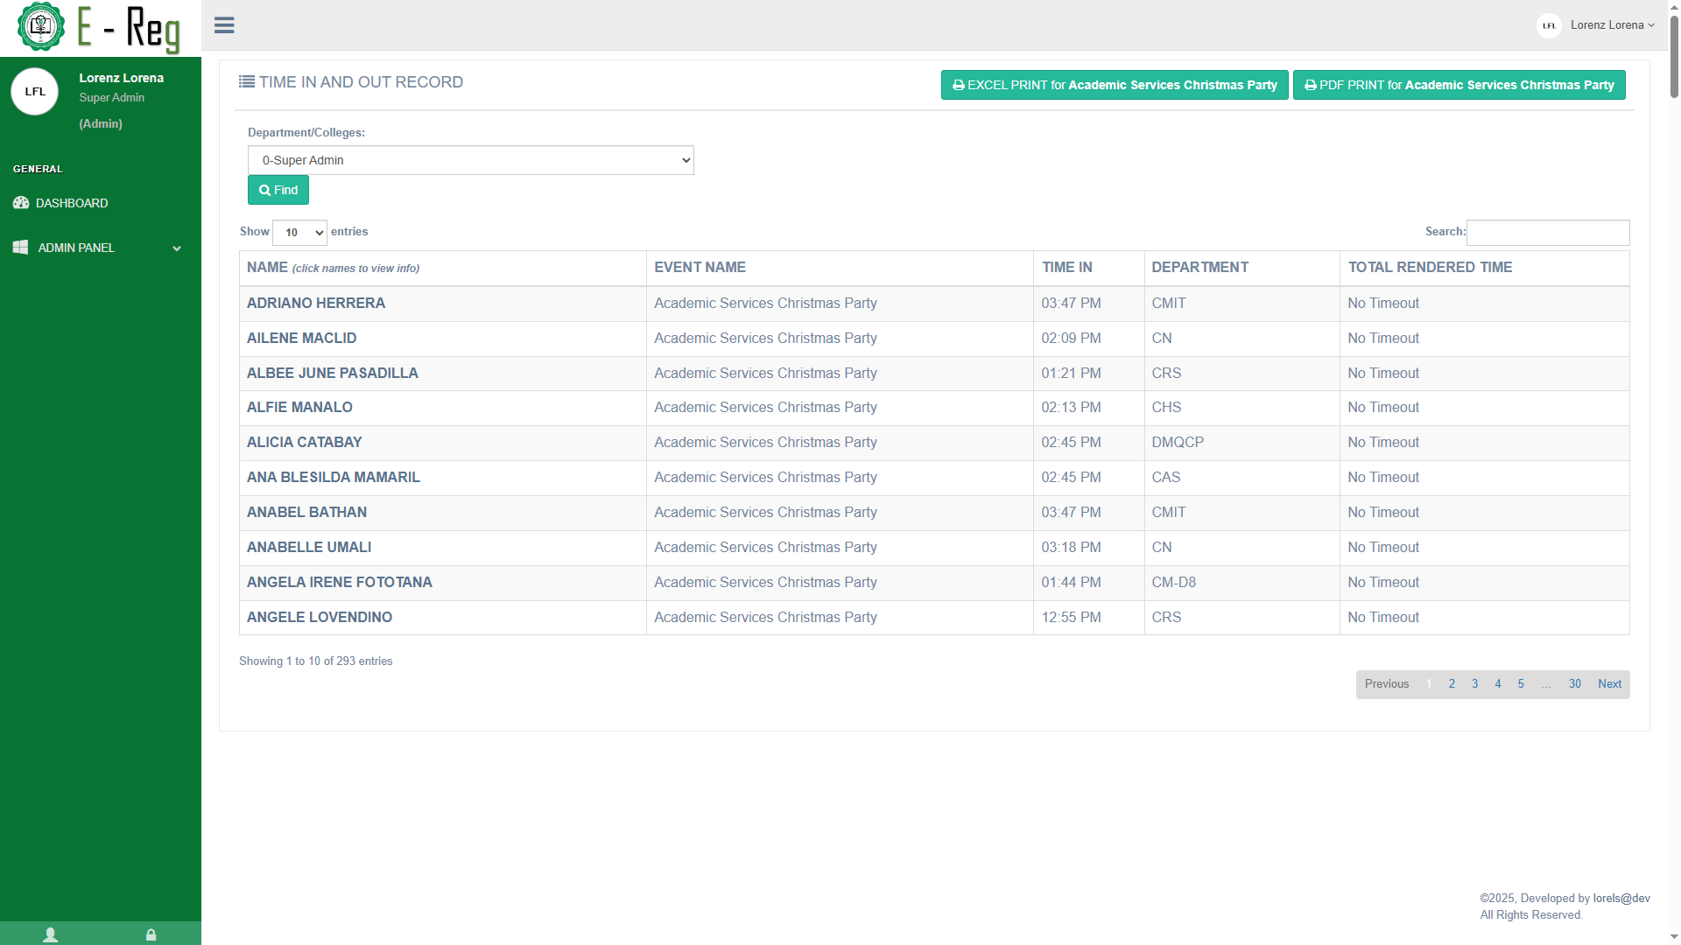This screenshot has width=1681, height=945.
Task: Toggle sidebar with hamburger menu icon
Action: click(224, 25)
